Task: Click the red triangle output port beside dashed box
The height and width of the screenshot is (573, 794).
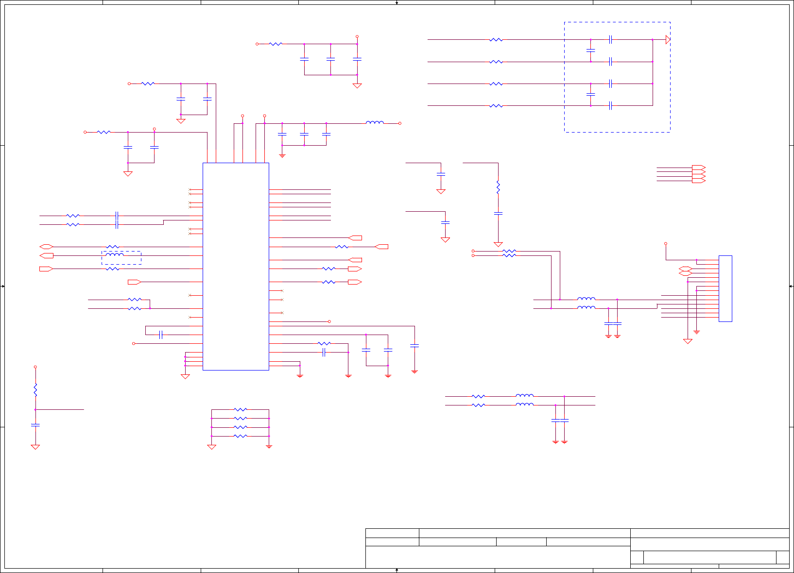Action: 668,40
